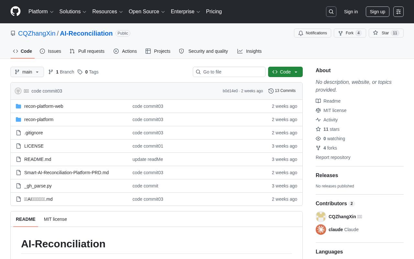Switch to the Pull requests tab
This screenshot has height=259, width=414.
click(x=87, y=51)
